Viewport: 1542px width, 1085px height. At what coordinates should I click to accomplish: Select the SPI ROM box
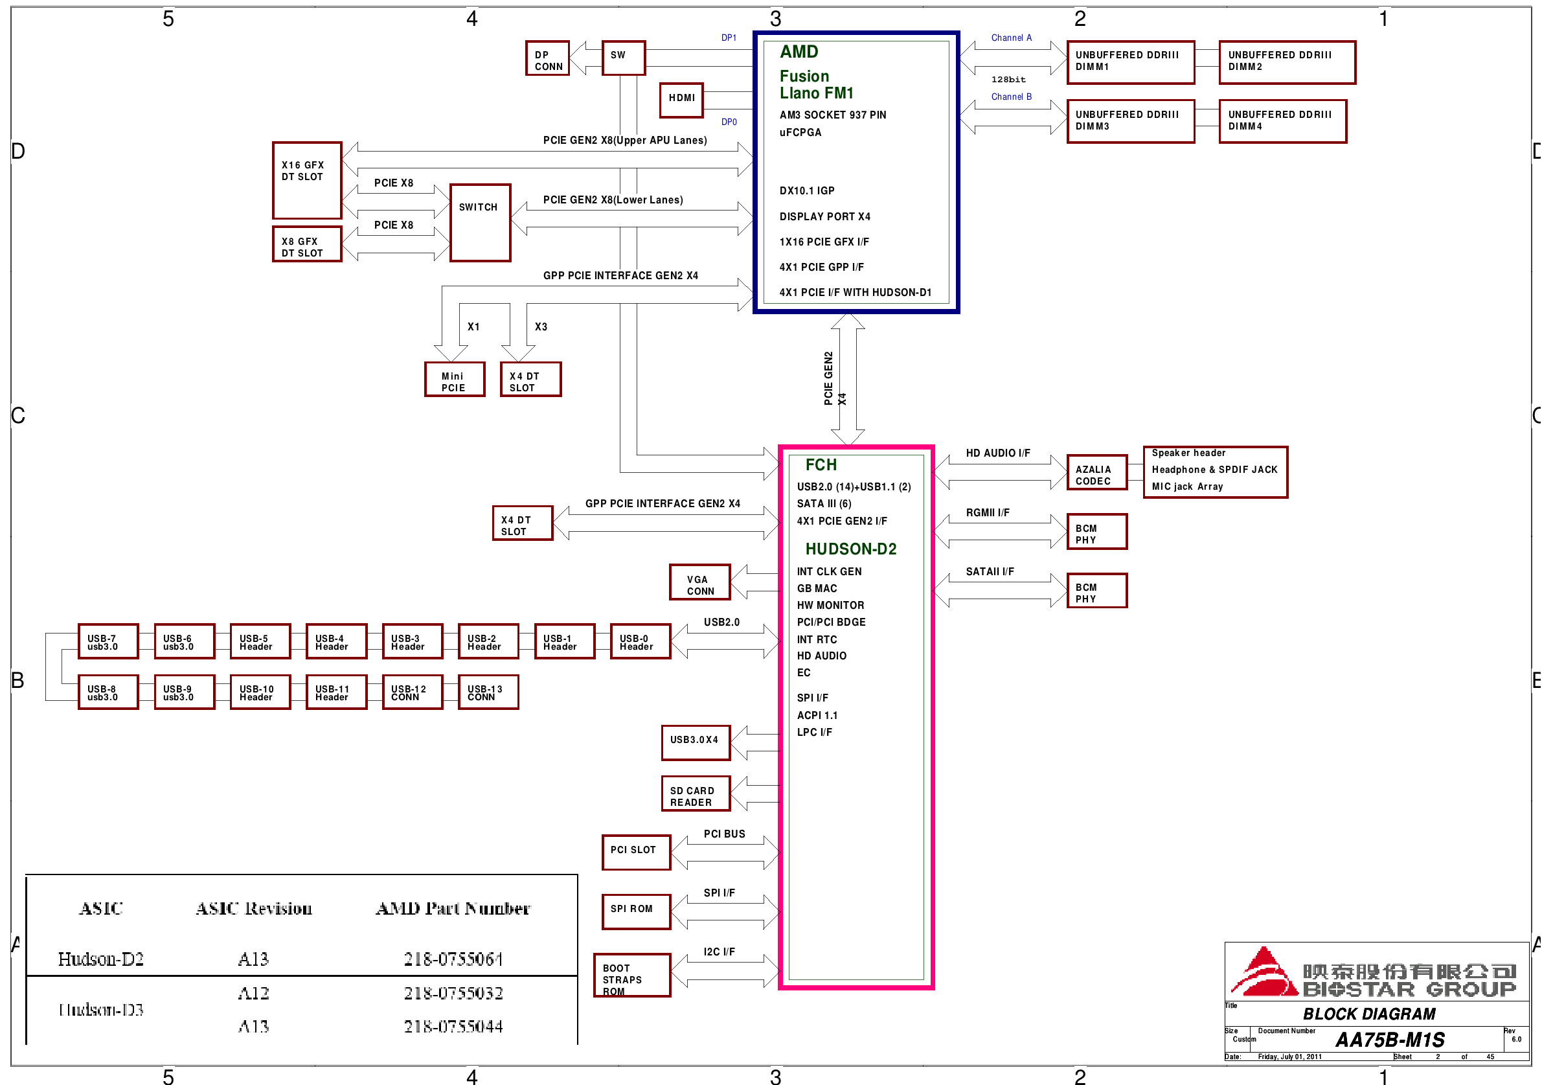[x=635, y=911]
